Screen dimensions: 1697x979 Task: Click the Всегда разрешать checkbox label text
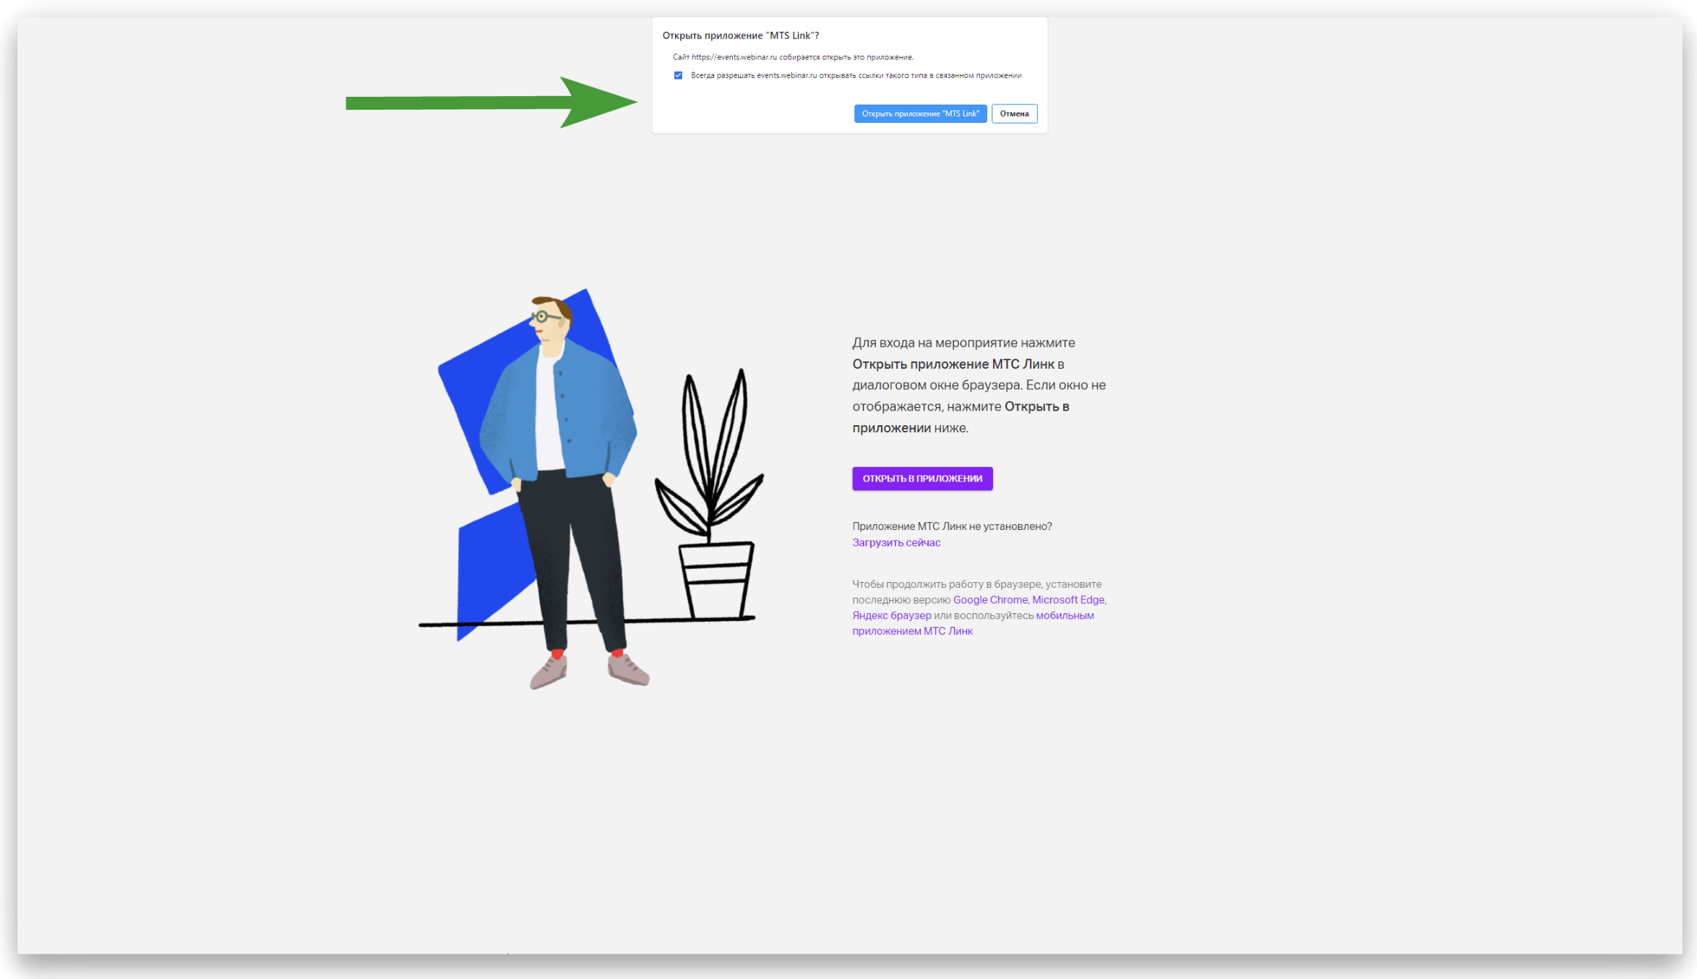pyautogui.click(x=855, y=75)
